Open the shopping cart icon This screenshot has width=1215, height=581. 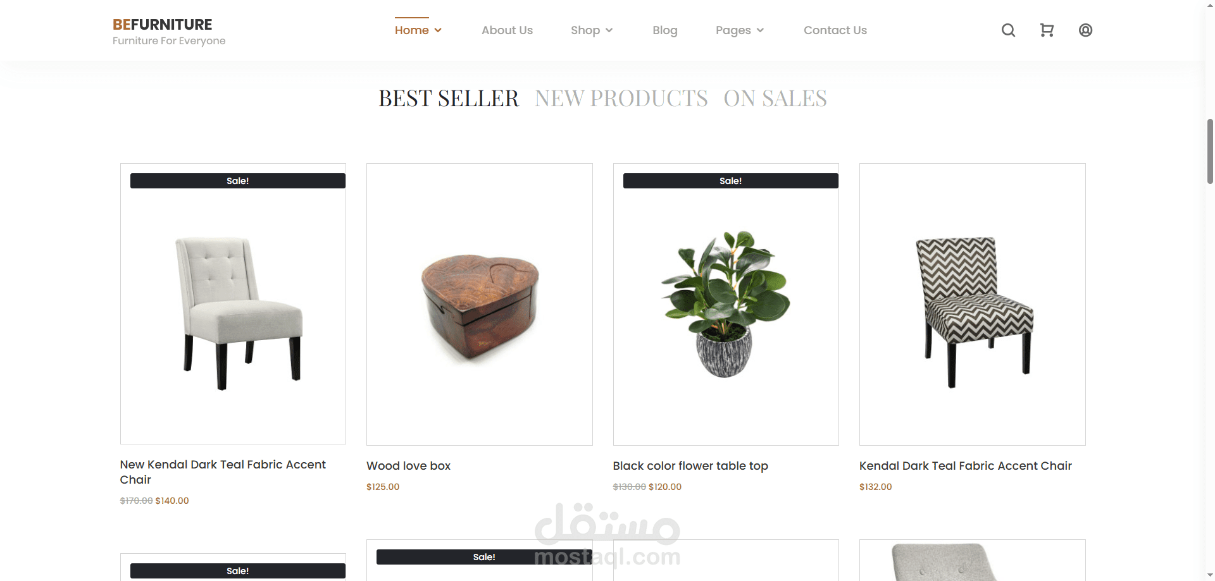[x=1047, y=30]
